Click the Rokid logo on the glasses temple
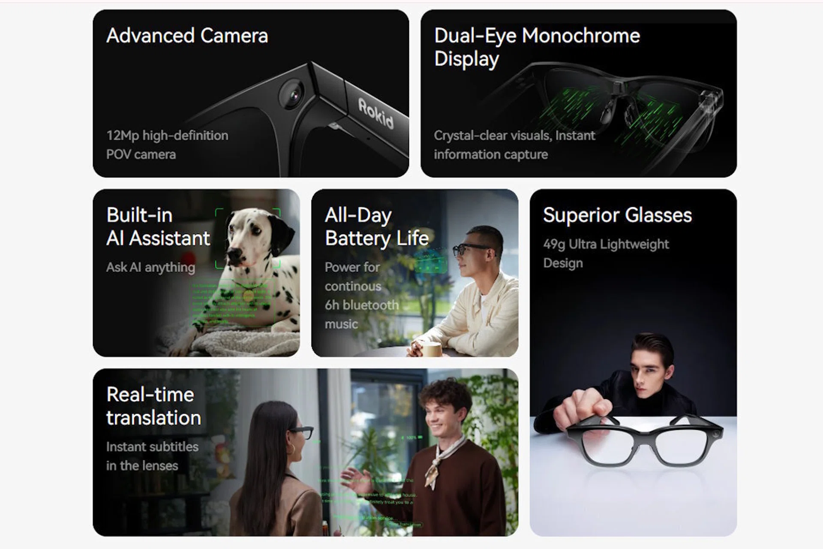The width and height of the screenshot is (823, 549). pos(376,113)
